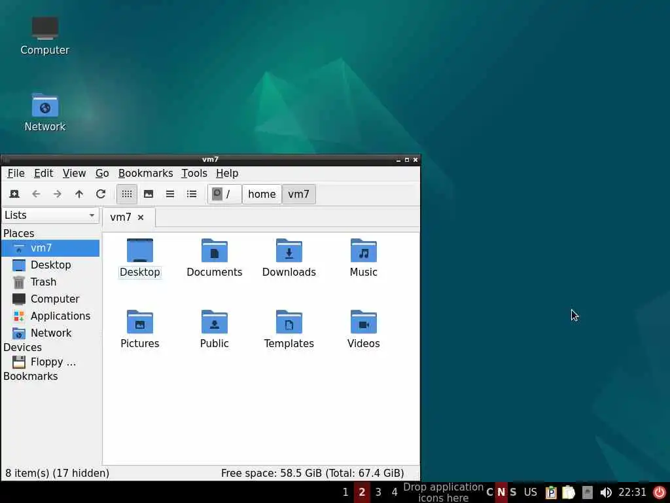Open Trash in Places sidebar
Image resolution: width=670 pixels, height=503 pixels.
50,282
